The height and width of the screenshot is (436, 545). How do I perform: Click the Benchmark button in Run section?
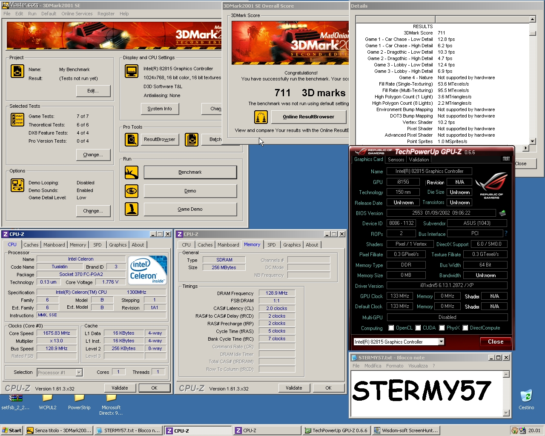click(x=190, y=172)
